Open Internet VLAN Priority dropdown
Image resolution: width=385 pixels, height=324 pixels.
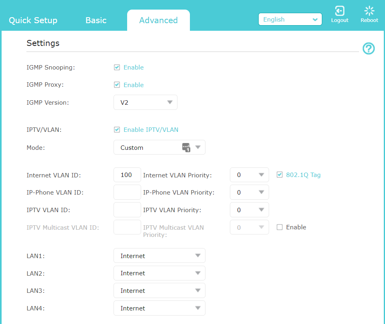point(249,175)
